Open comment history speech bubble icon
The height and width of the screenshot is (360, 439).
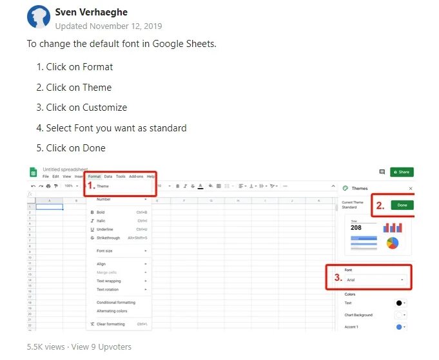(382, 172)
